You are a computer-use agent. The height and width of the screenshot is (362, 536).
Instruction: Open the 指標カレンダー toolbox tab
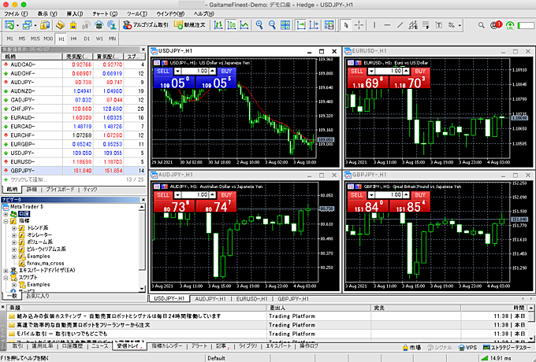[x=167, y=346]
